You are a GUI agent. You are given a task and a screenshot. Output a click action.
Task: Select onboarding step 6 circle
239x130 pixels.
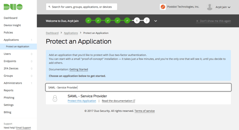[x=137, y=21]
